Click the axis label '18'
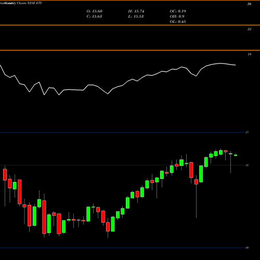This screenshot has height=260, width=260. click(249, 55)
